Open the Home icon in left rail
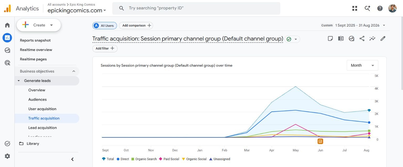 (7, 25)
